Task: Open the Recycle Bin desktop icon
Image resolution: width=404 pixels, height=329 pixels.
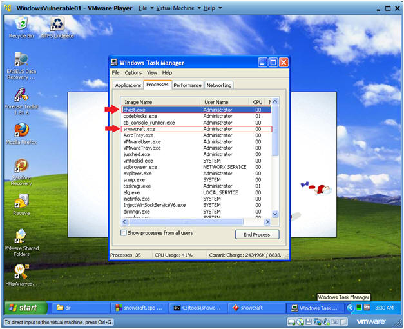Action: [x=21, y=27]
